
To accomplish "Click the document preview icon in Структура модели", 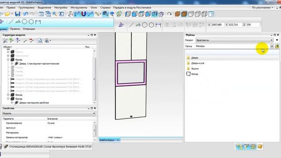I will click(x=40, y=41).
